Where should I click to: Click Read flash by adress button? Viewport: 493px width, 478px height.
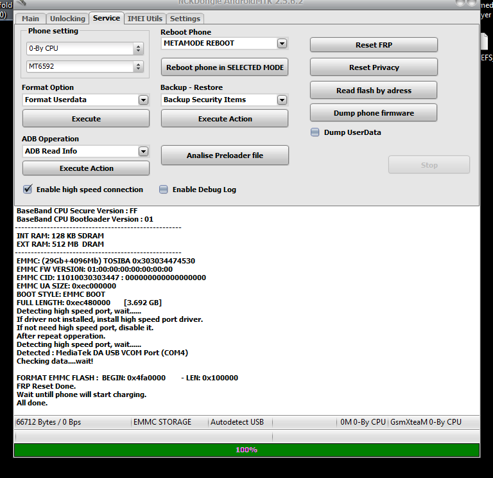[374, 91]
